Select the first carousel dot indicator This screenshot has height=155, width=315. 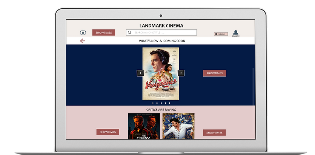point(153,103)
